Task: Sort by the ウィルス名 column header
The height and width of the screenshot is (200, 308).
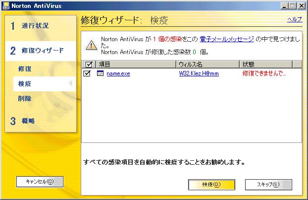Action: 208,65
